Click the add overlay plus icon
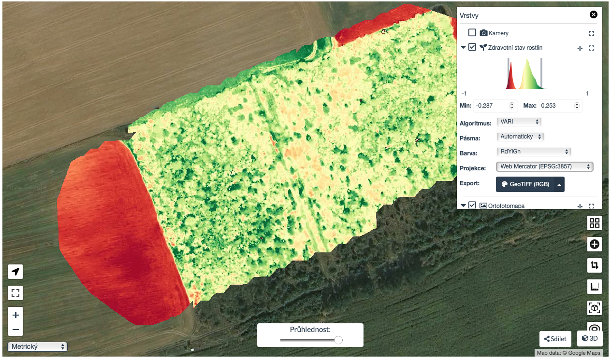 (x=594, y=244)
